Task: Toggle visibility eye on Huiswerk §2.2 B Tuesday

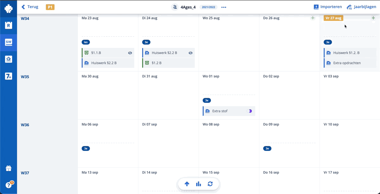Action: coord(190,53)
